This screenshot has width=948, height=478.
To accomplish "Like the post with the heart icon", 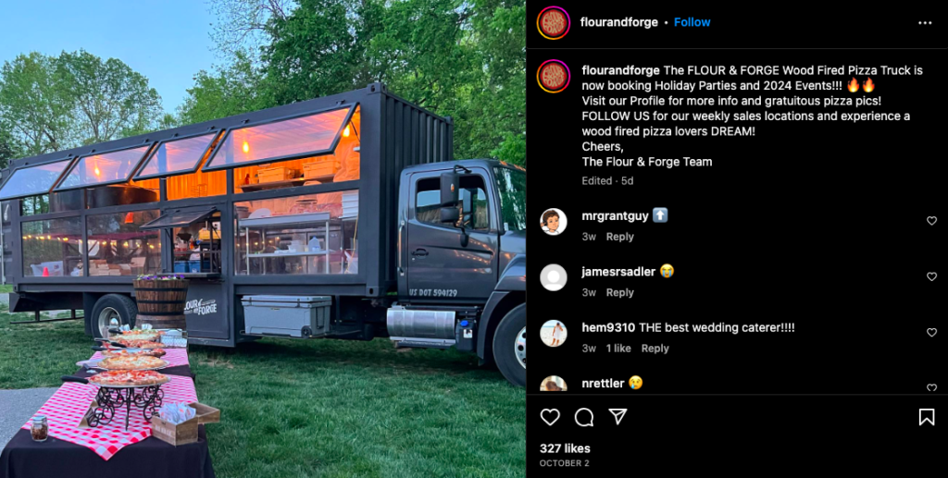I will point(550,417).
